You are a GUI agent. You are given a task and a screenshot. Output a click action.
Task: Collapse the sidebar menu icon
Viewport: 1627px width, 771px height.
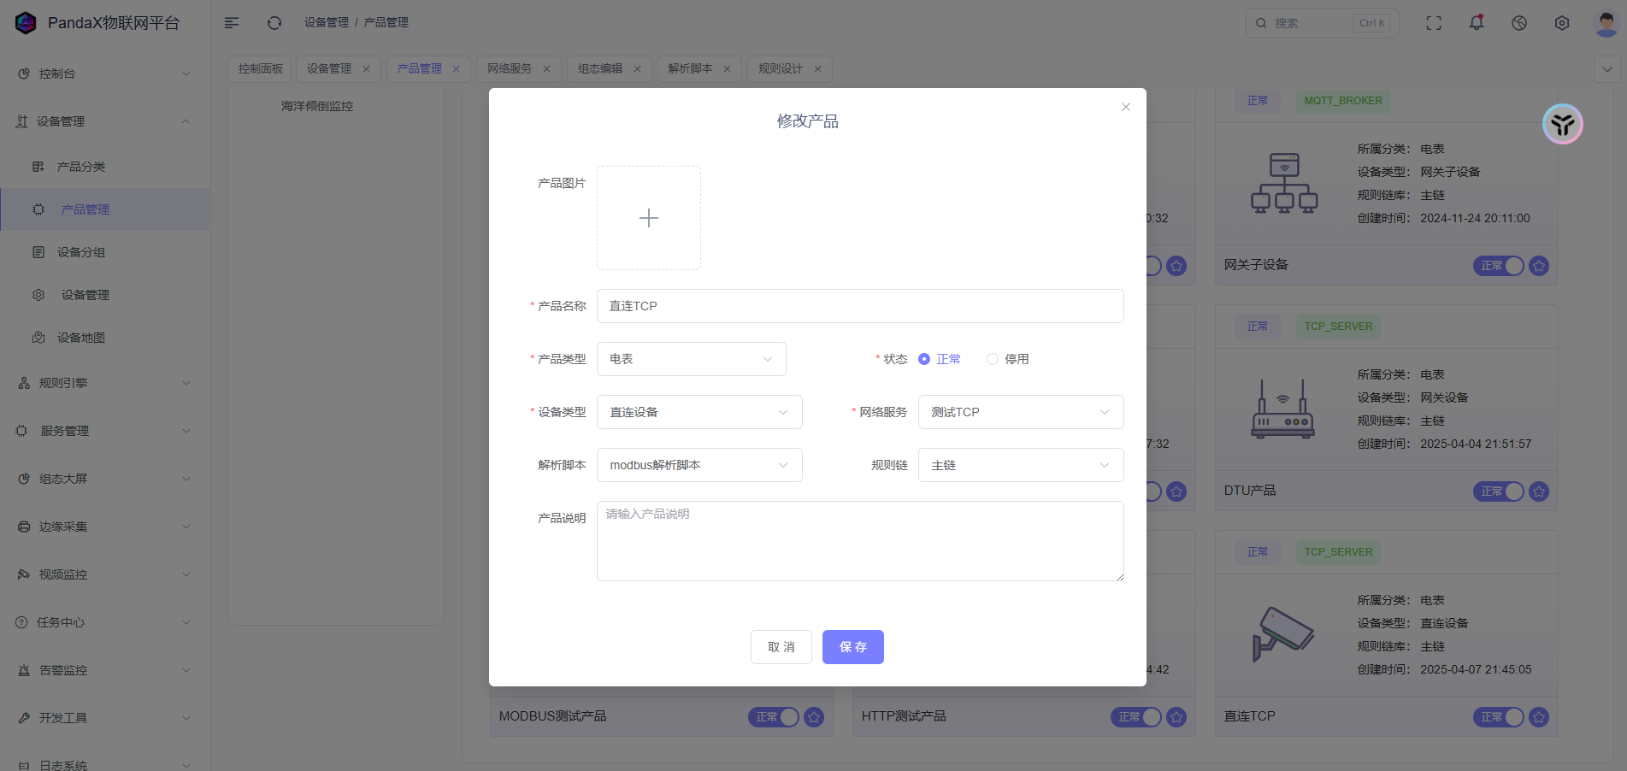(x=232, y=23)
